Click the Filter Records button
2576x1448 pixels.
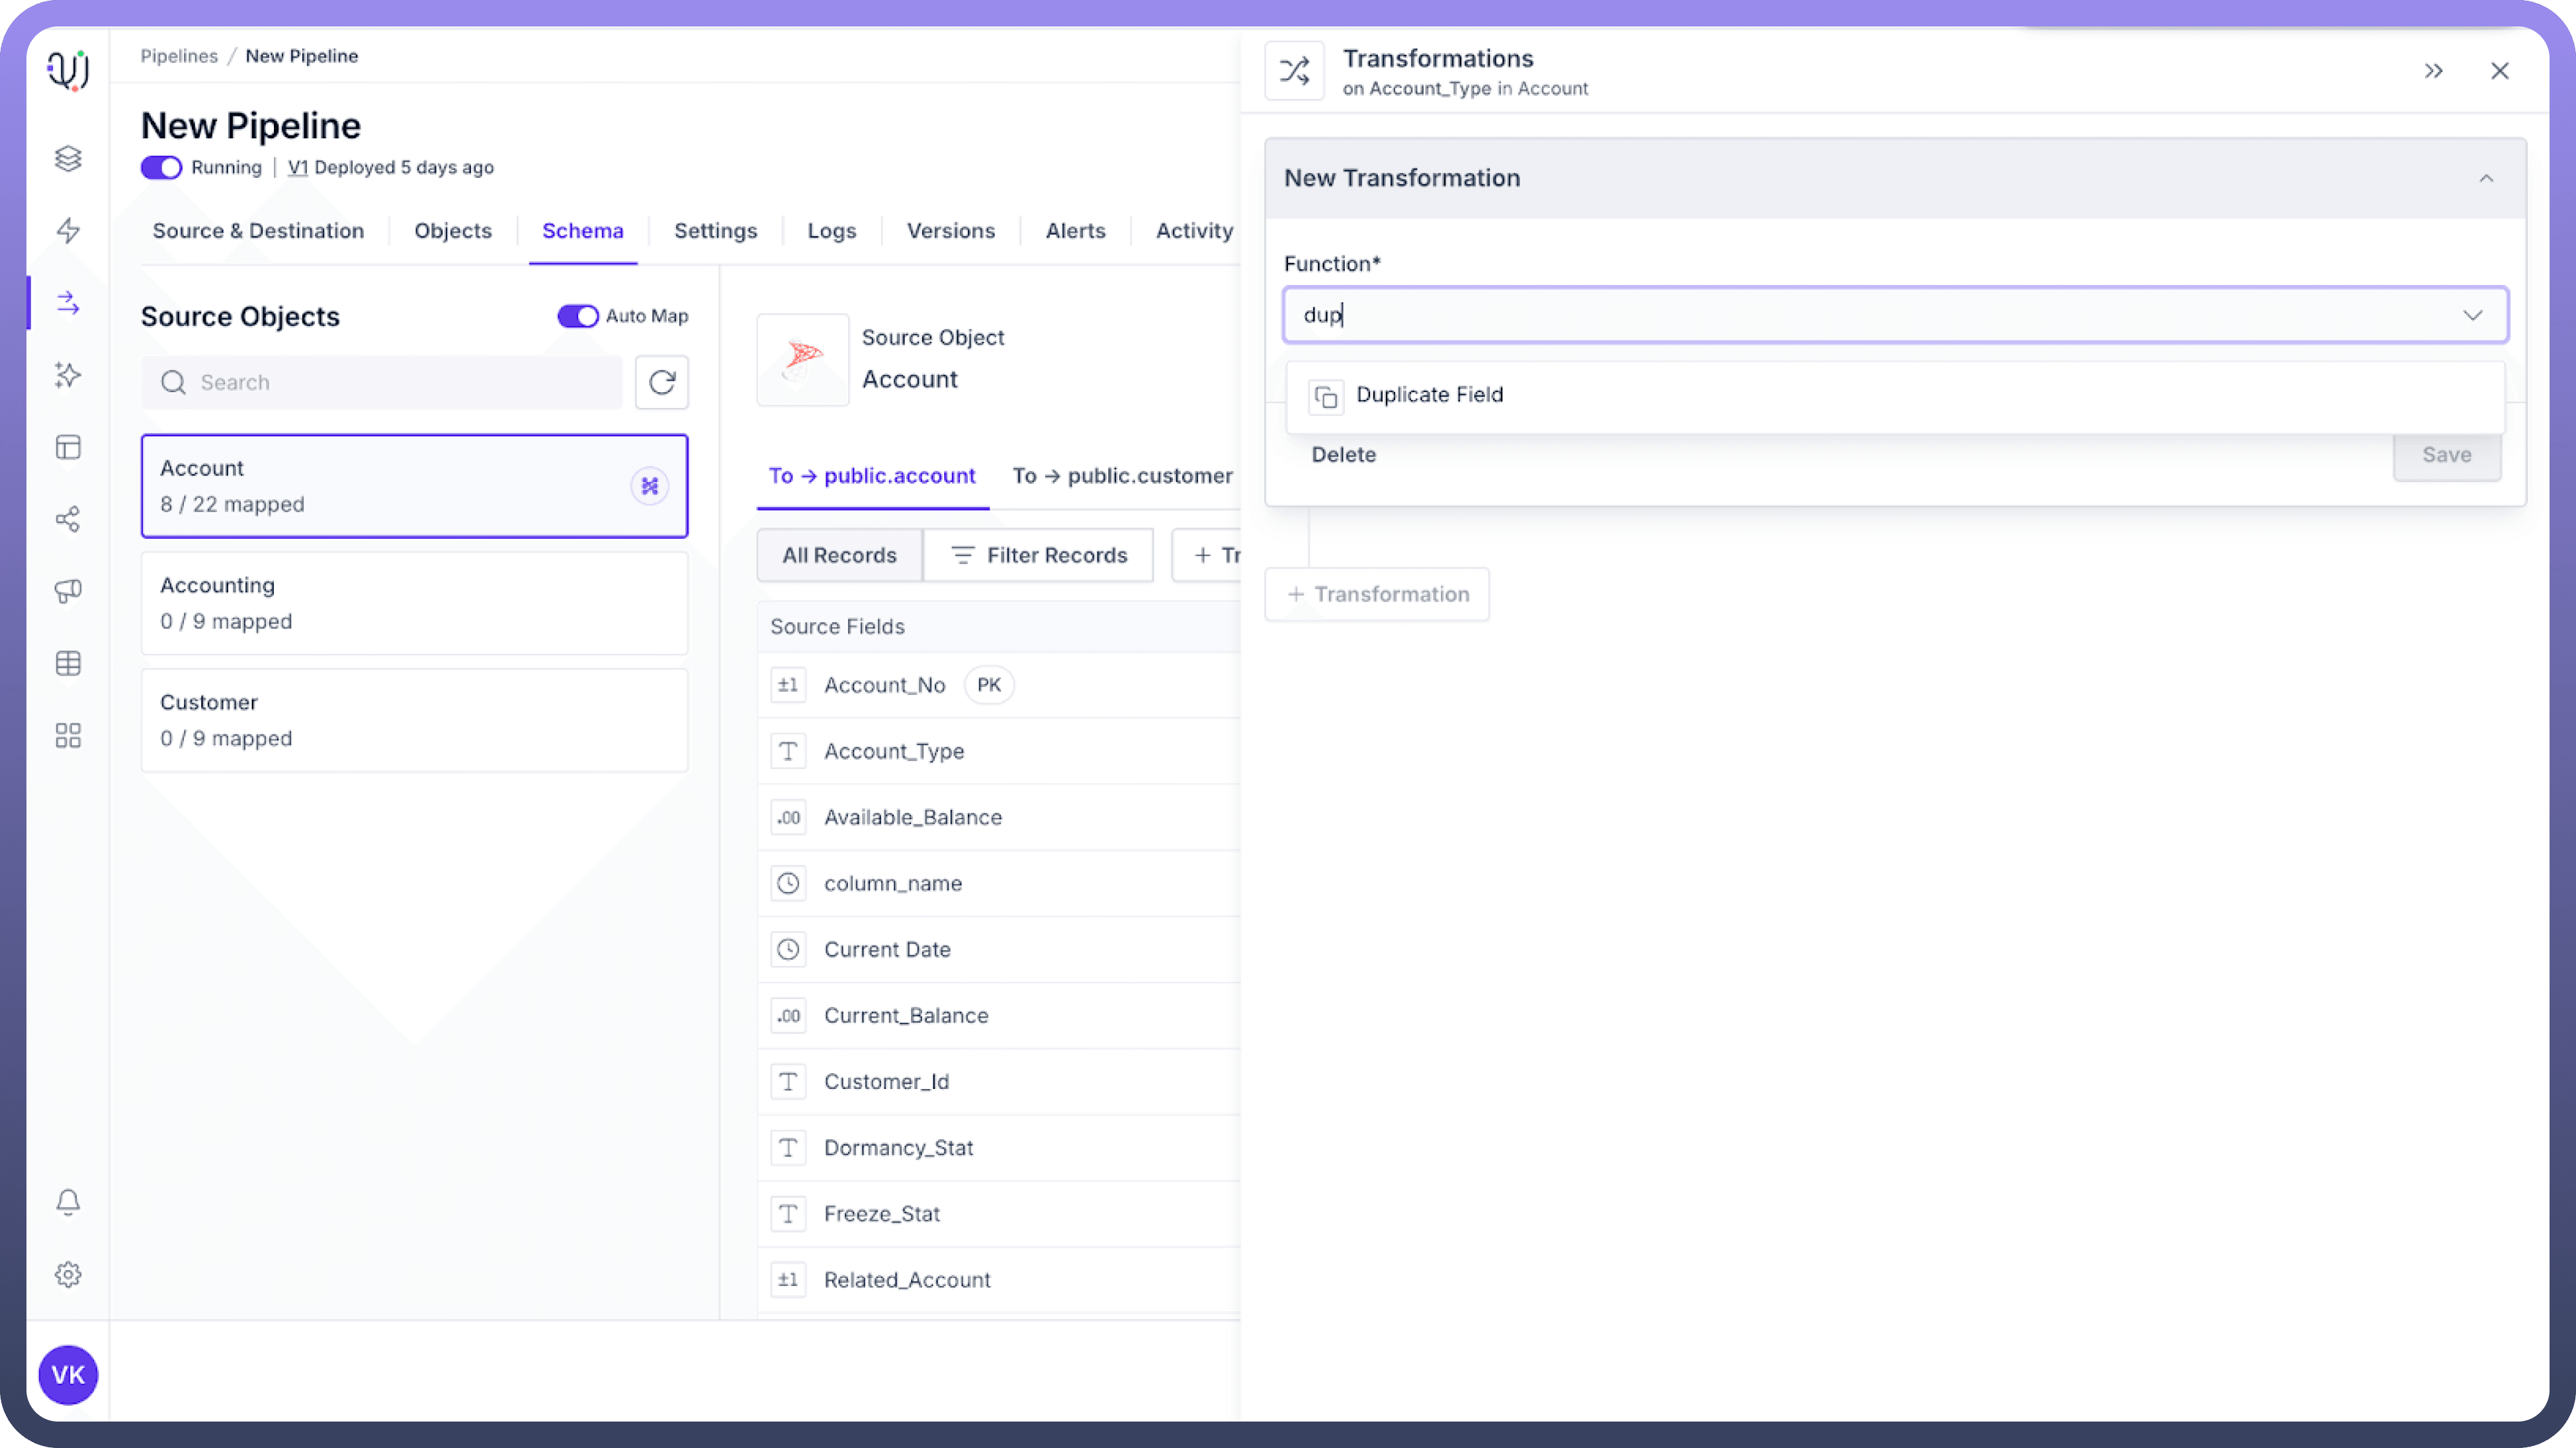(1038, 555)
